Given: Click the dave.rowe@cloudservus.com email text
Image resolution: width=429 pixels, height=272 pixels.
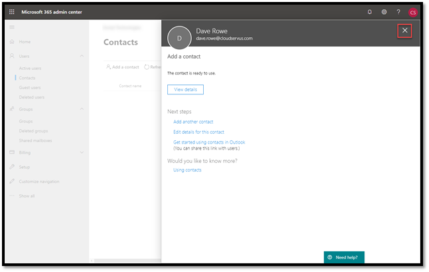Looking at the screenshot, I should [224, 39].
